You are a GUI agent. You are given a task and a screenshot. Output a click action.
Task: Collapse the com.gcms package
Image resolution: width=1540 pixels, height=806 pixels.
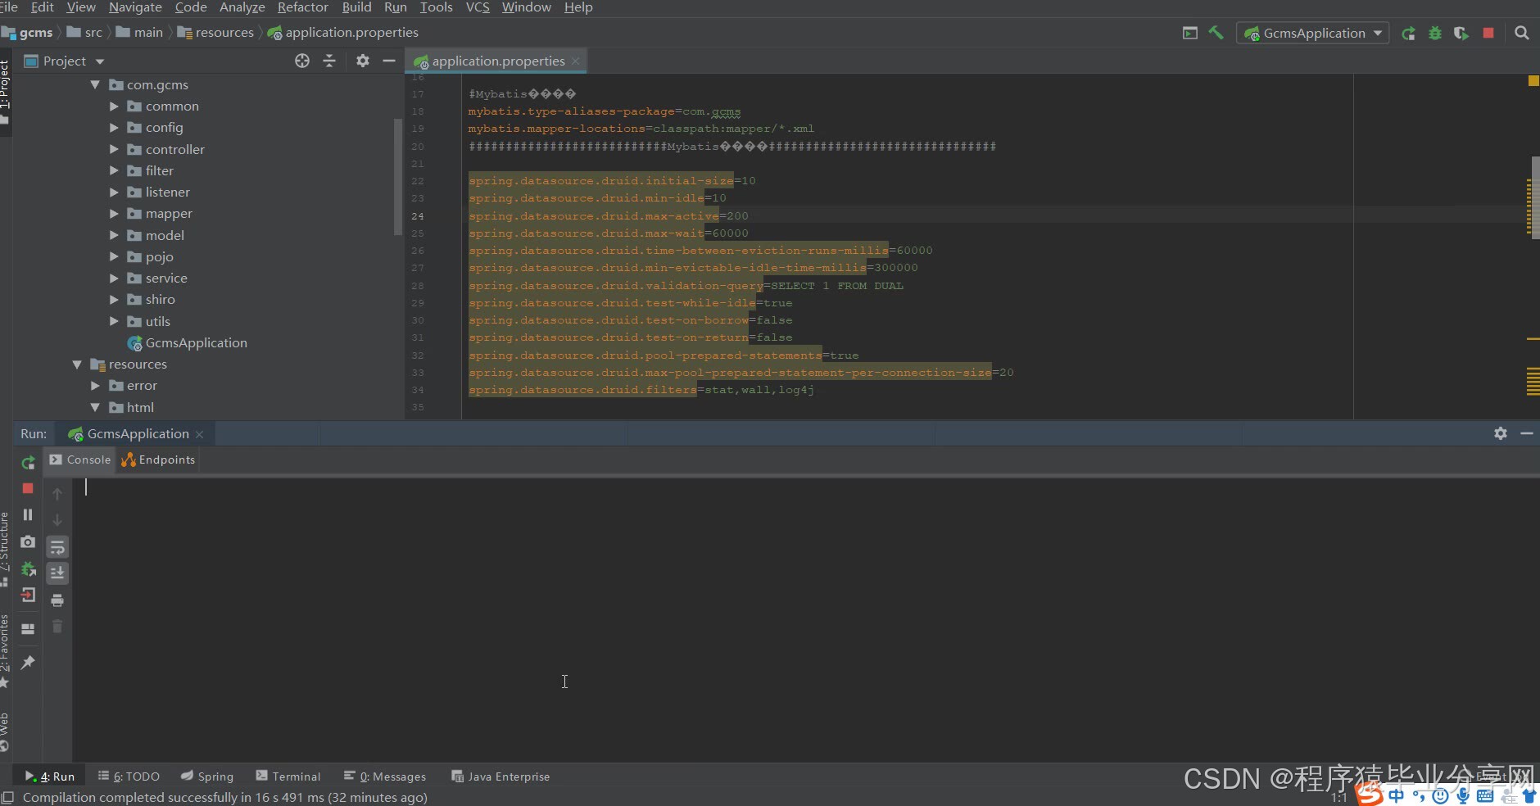pos(95,84)
